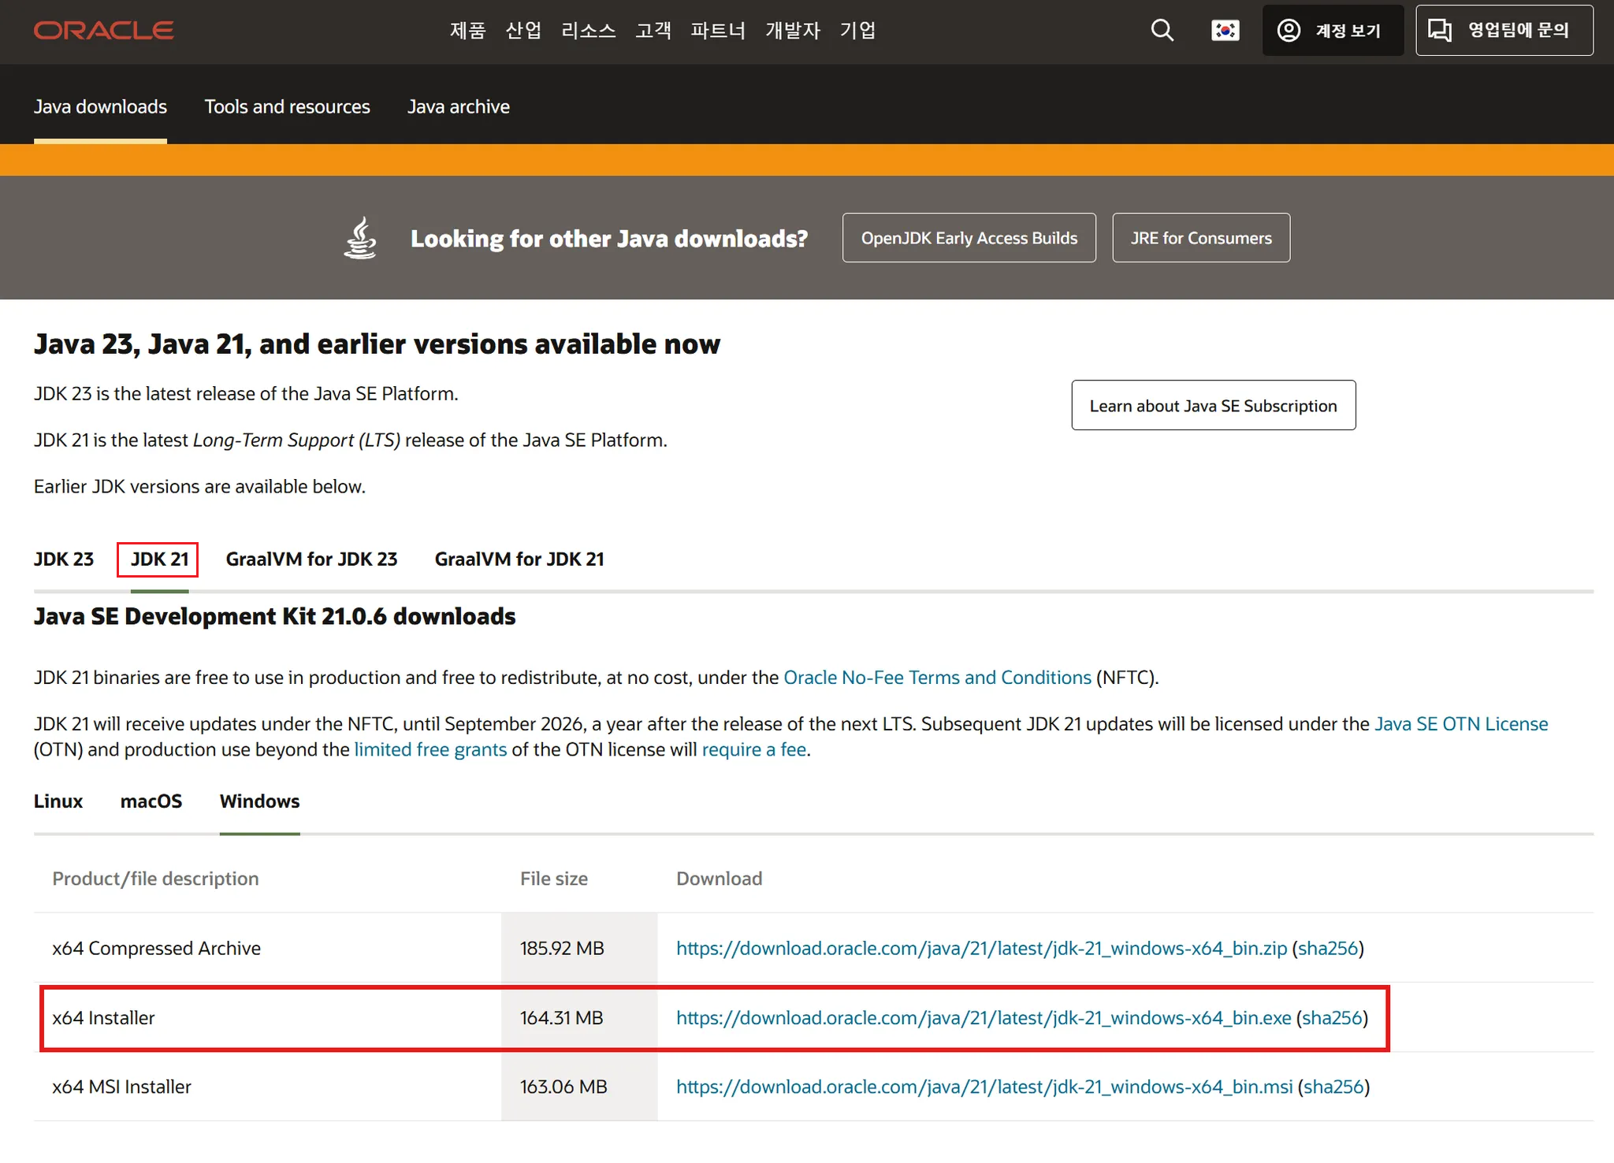Open Oracle No-Fee Terms and Conditions link
Viewport: 1614px width, 1163px height.
[x=937, y=678]
